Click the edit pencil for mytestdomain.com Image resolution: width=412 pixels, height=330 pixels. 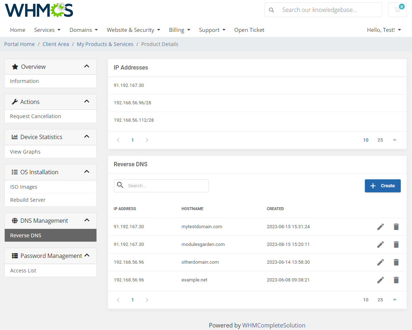coord(380,227)
